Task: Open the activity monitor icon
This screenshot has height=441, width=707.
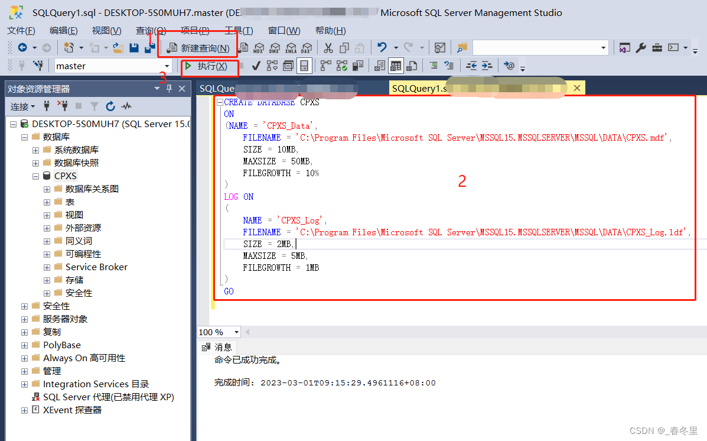Action: tap(440, 47)
